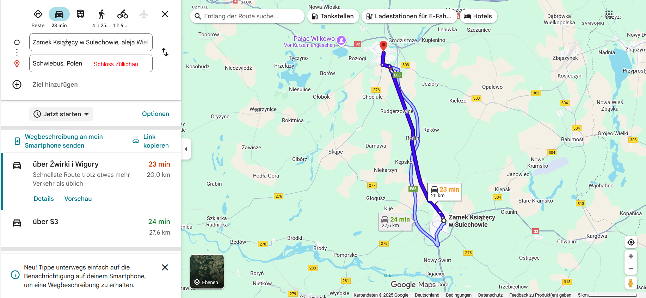
Task: Swap start and destination
Action: tap(165, 52)
